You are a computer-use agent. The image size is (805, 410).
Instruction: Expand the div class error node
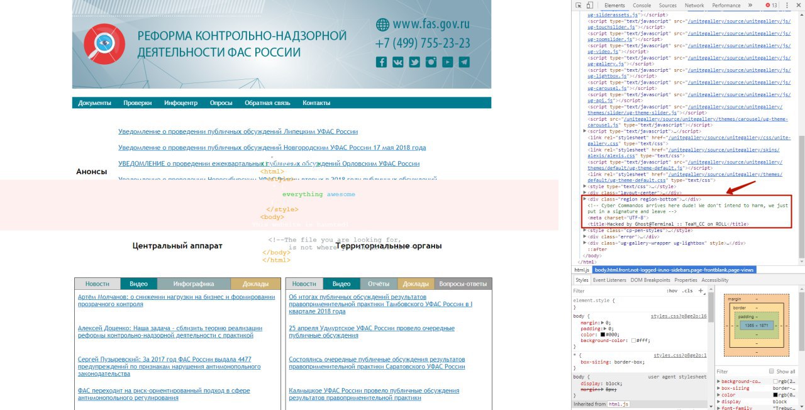coord(585,236)
